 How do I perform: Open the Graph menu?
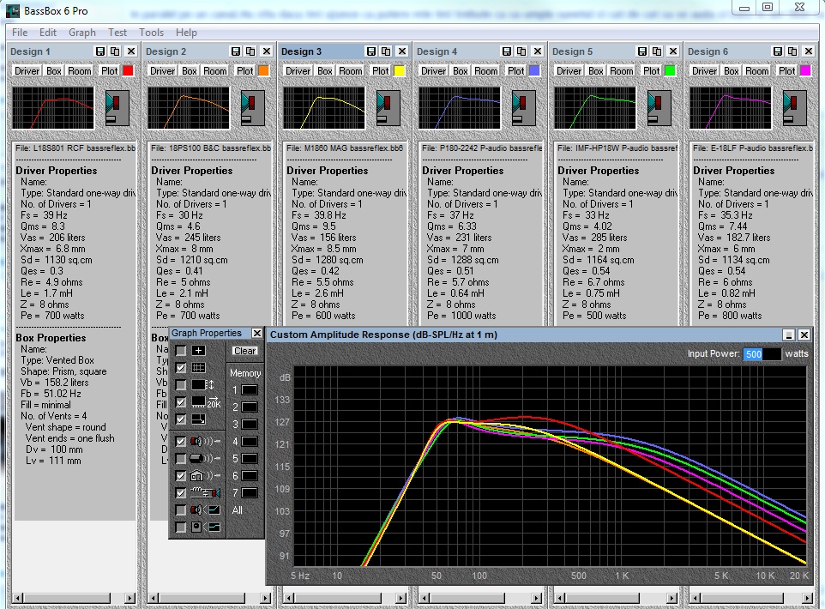tap(82, 33)
